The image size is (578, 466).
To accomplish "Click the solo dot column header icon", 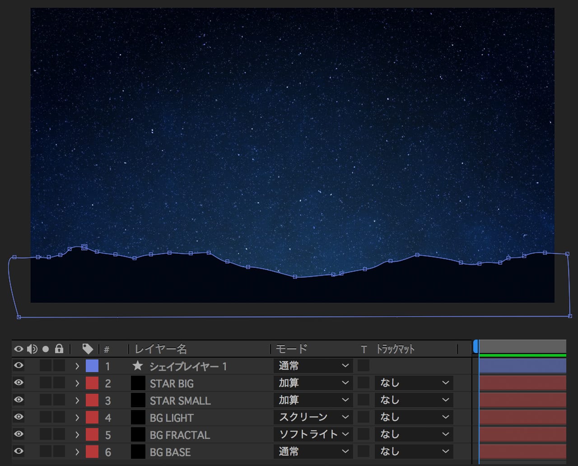I will (46, 349).
